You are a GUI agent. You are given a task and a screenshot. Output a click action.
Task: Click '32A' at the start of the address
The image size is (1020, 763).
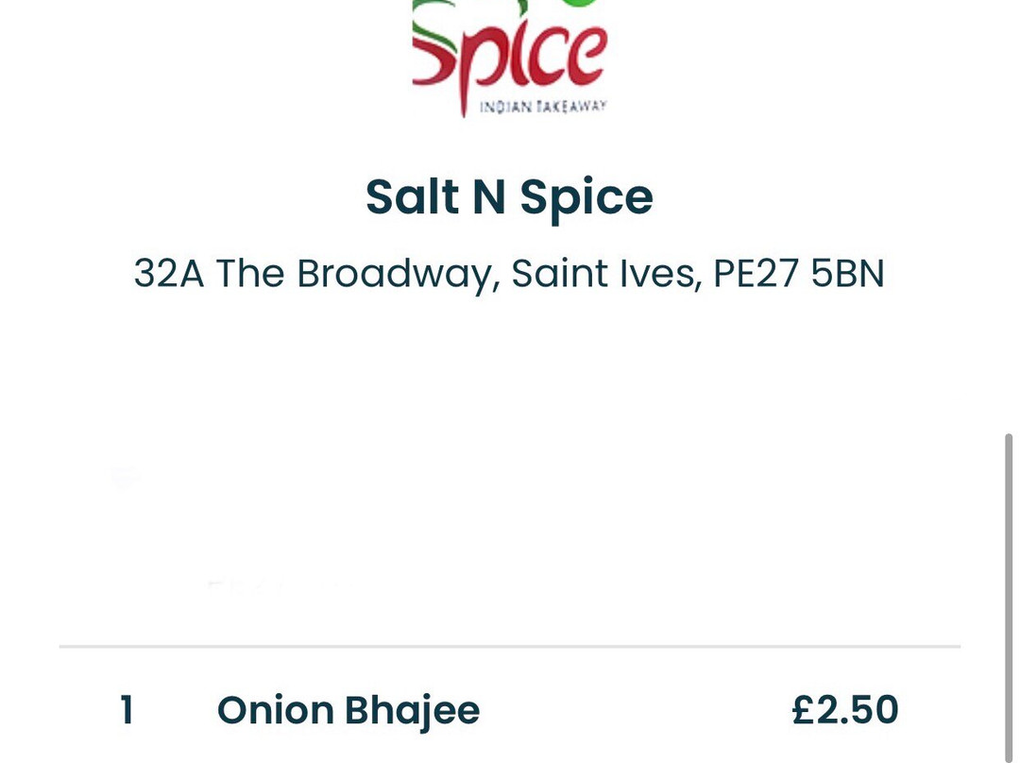[168, 273]
